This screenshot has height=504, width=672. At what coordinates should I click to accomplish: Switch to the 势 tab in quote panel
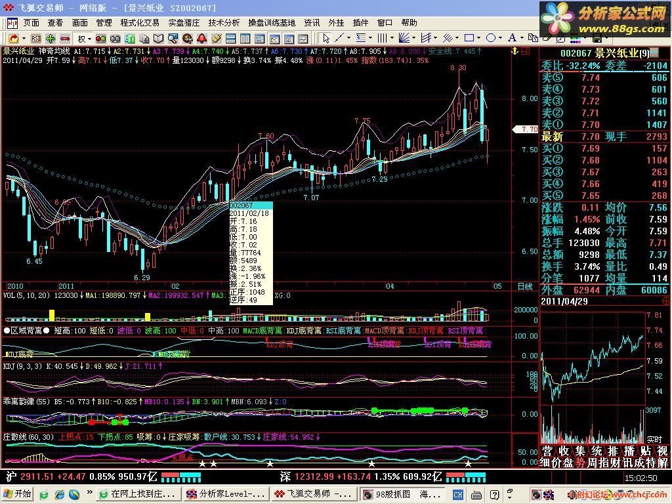click(581, 463)
